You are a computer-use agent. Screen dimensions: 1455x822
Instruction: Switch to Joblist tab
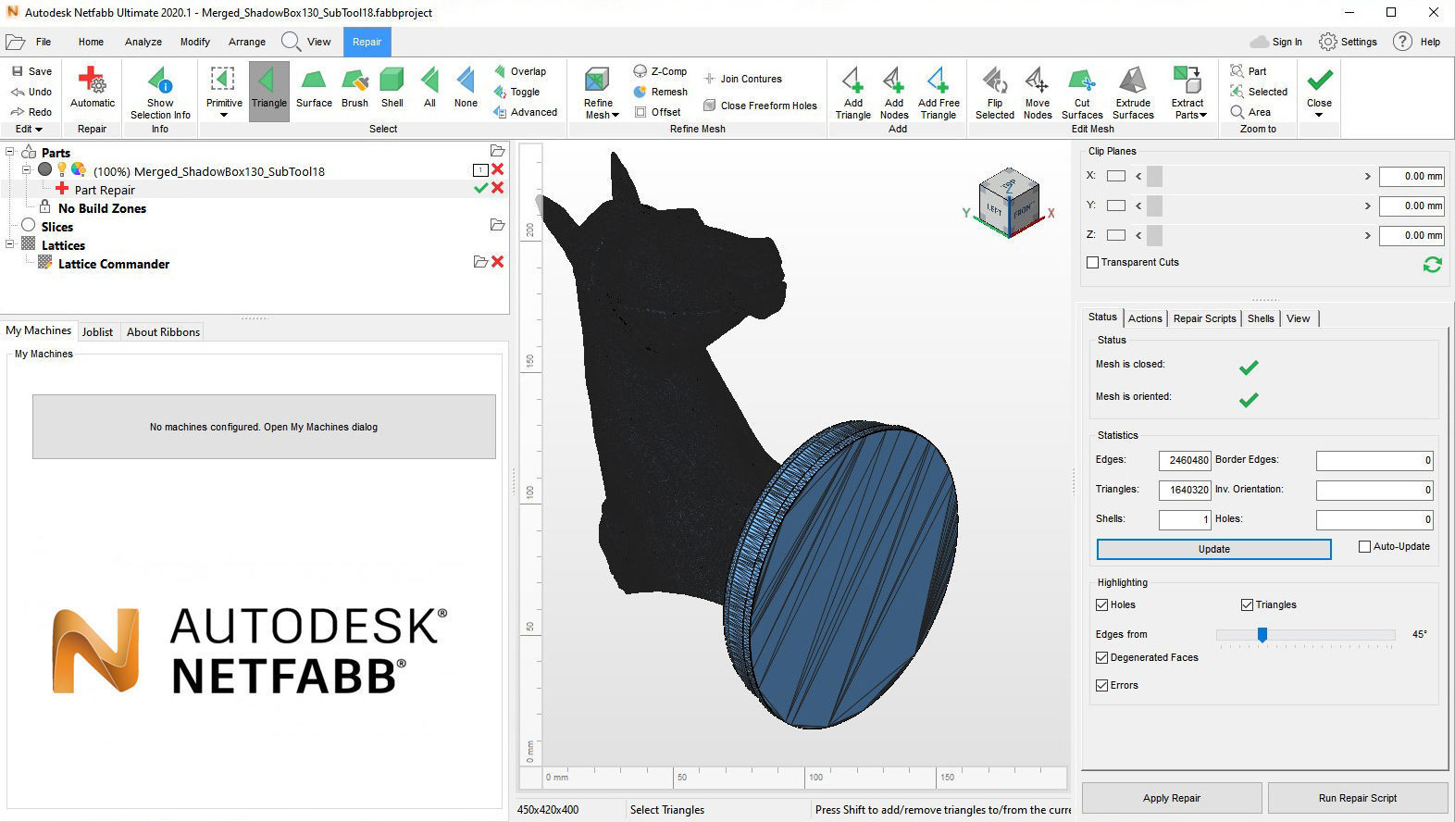click(97, 331)
